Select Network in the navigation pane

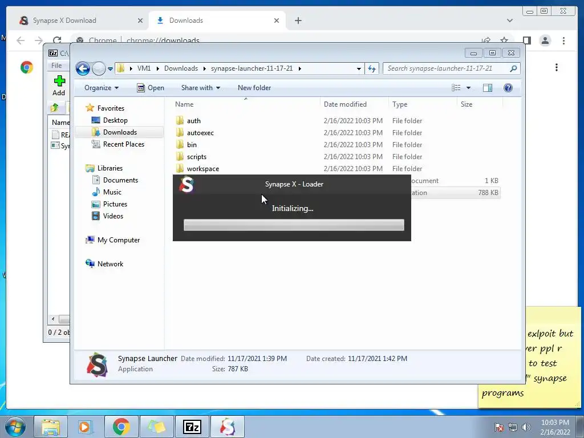click(110, 264)
